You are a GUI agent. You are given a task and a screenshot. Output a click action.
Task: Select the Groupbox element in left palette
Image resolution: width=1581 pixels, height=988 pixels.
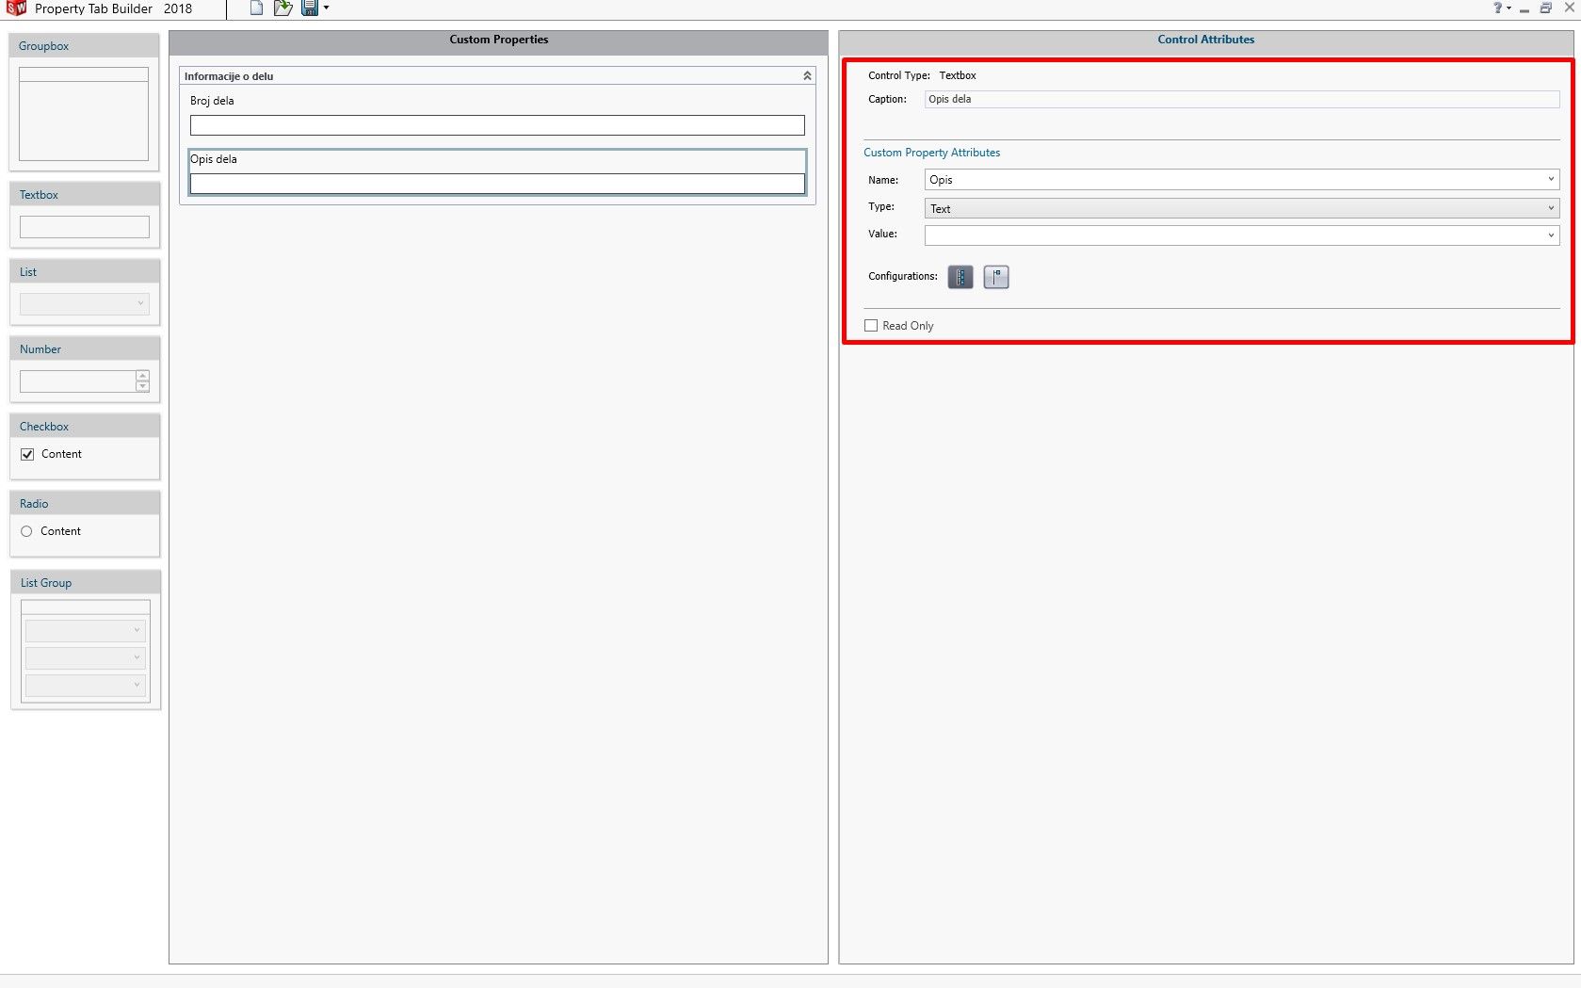pyautogui.click(x=83, y=113)
